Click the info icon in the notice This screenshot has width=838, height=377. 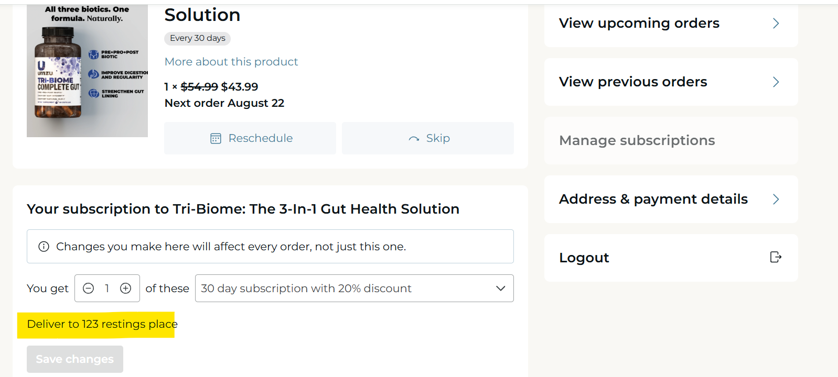(44, 247)
